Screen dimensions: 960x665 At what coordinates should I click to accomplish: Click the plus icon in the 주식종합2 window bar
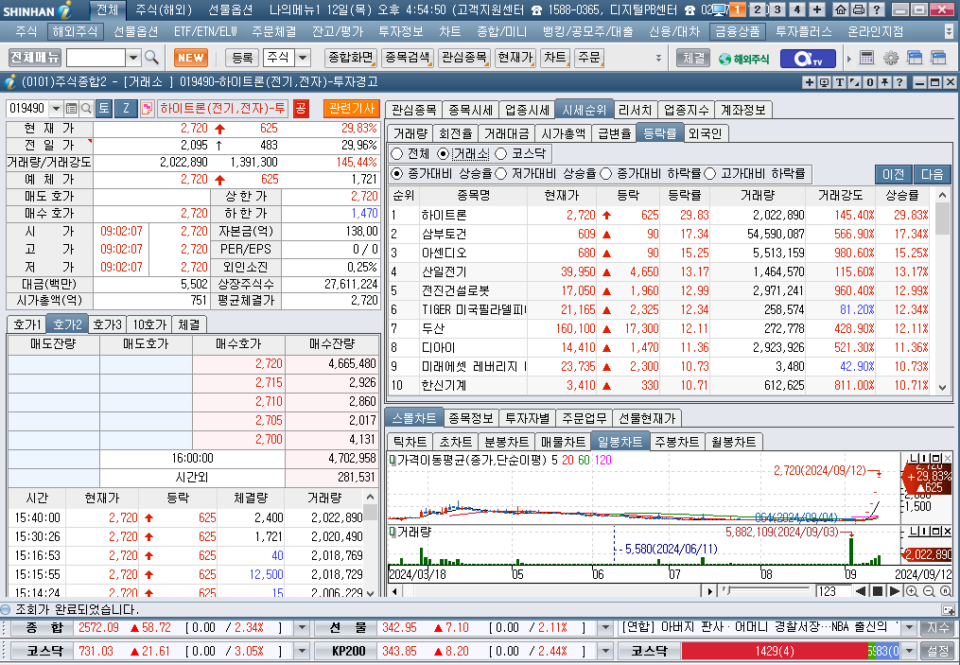click(x=810, y=82)
